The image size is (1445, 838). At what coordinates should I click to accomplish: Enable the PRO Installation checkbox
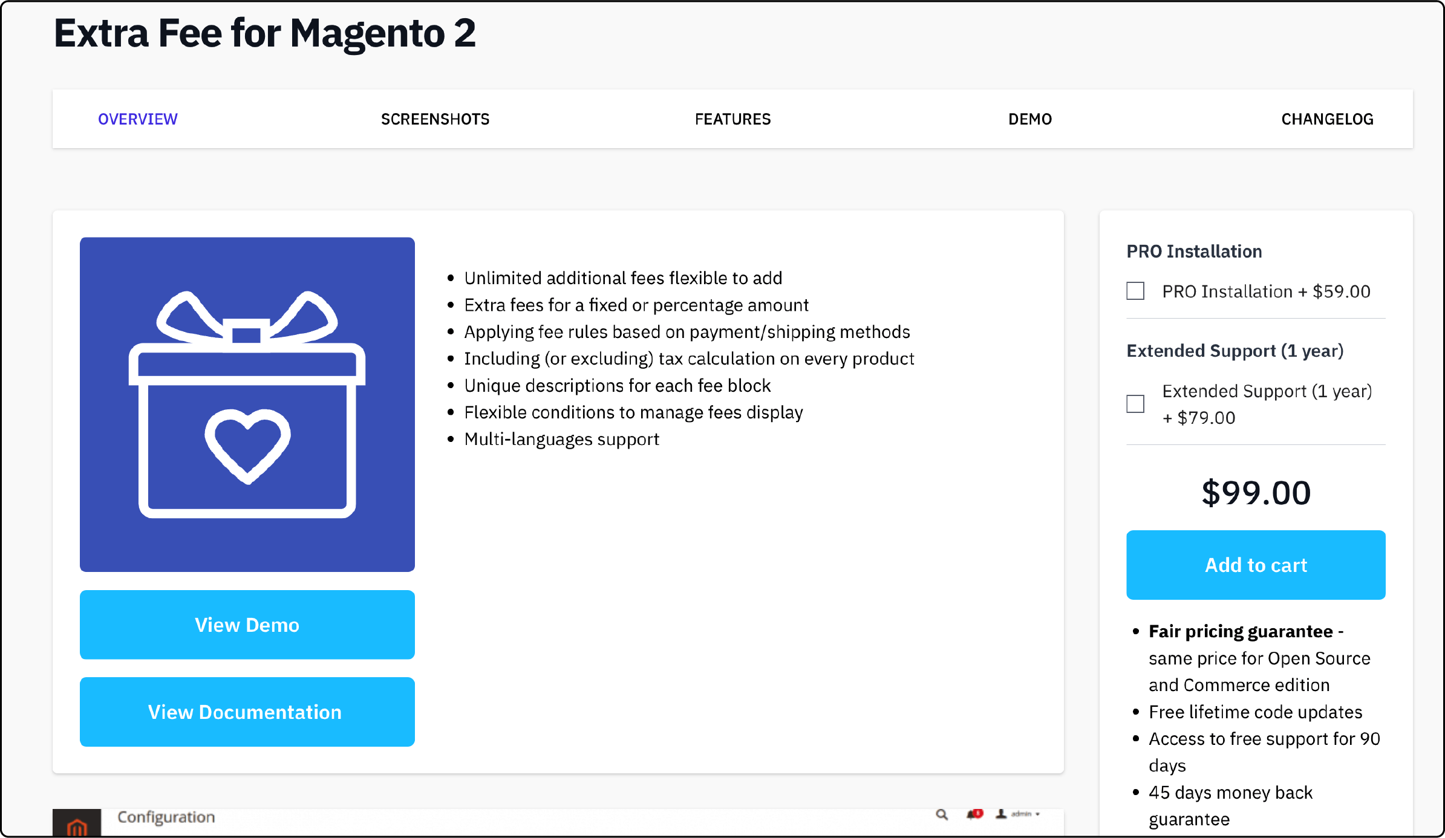click(1135, 291)
